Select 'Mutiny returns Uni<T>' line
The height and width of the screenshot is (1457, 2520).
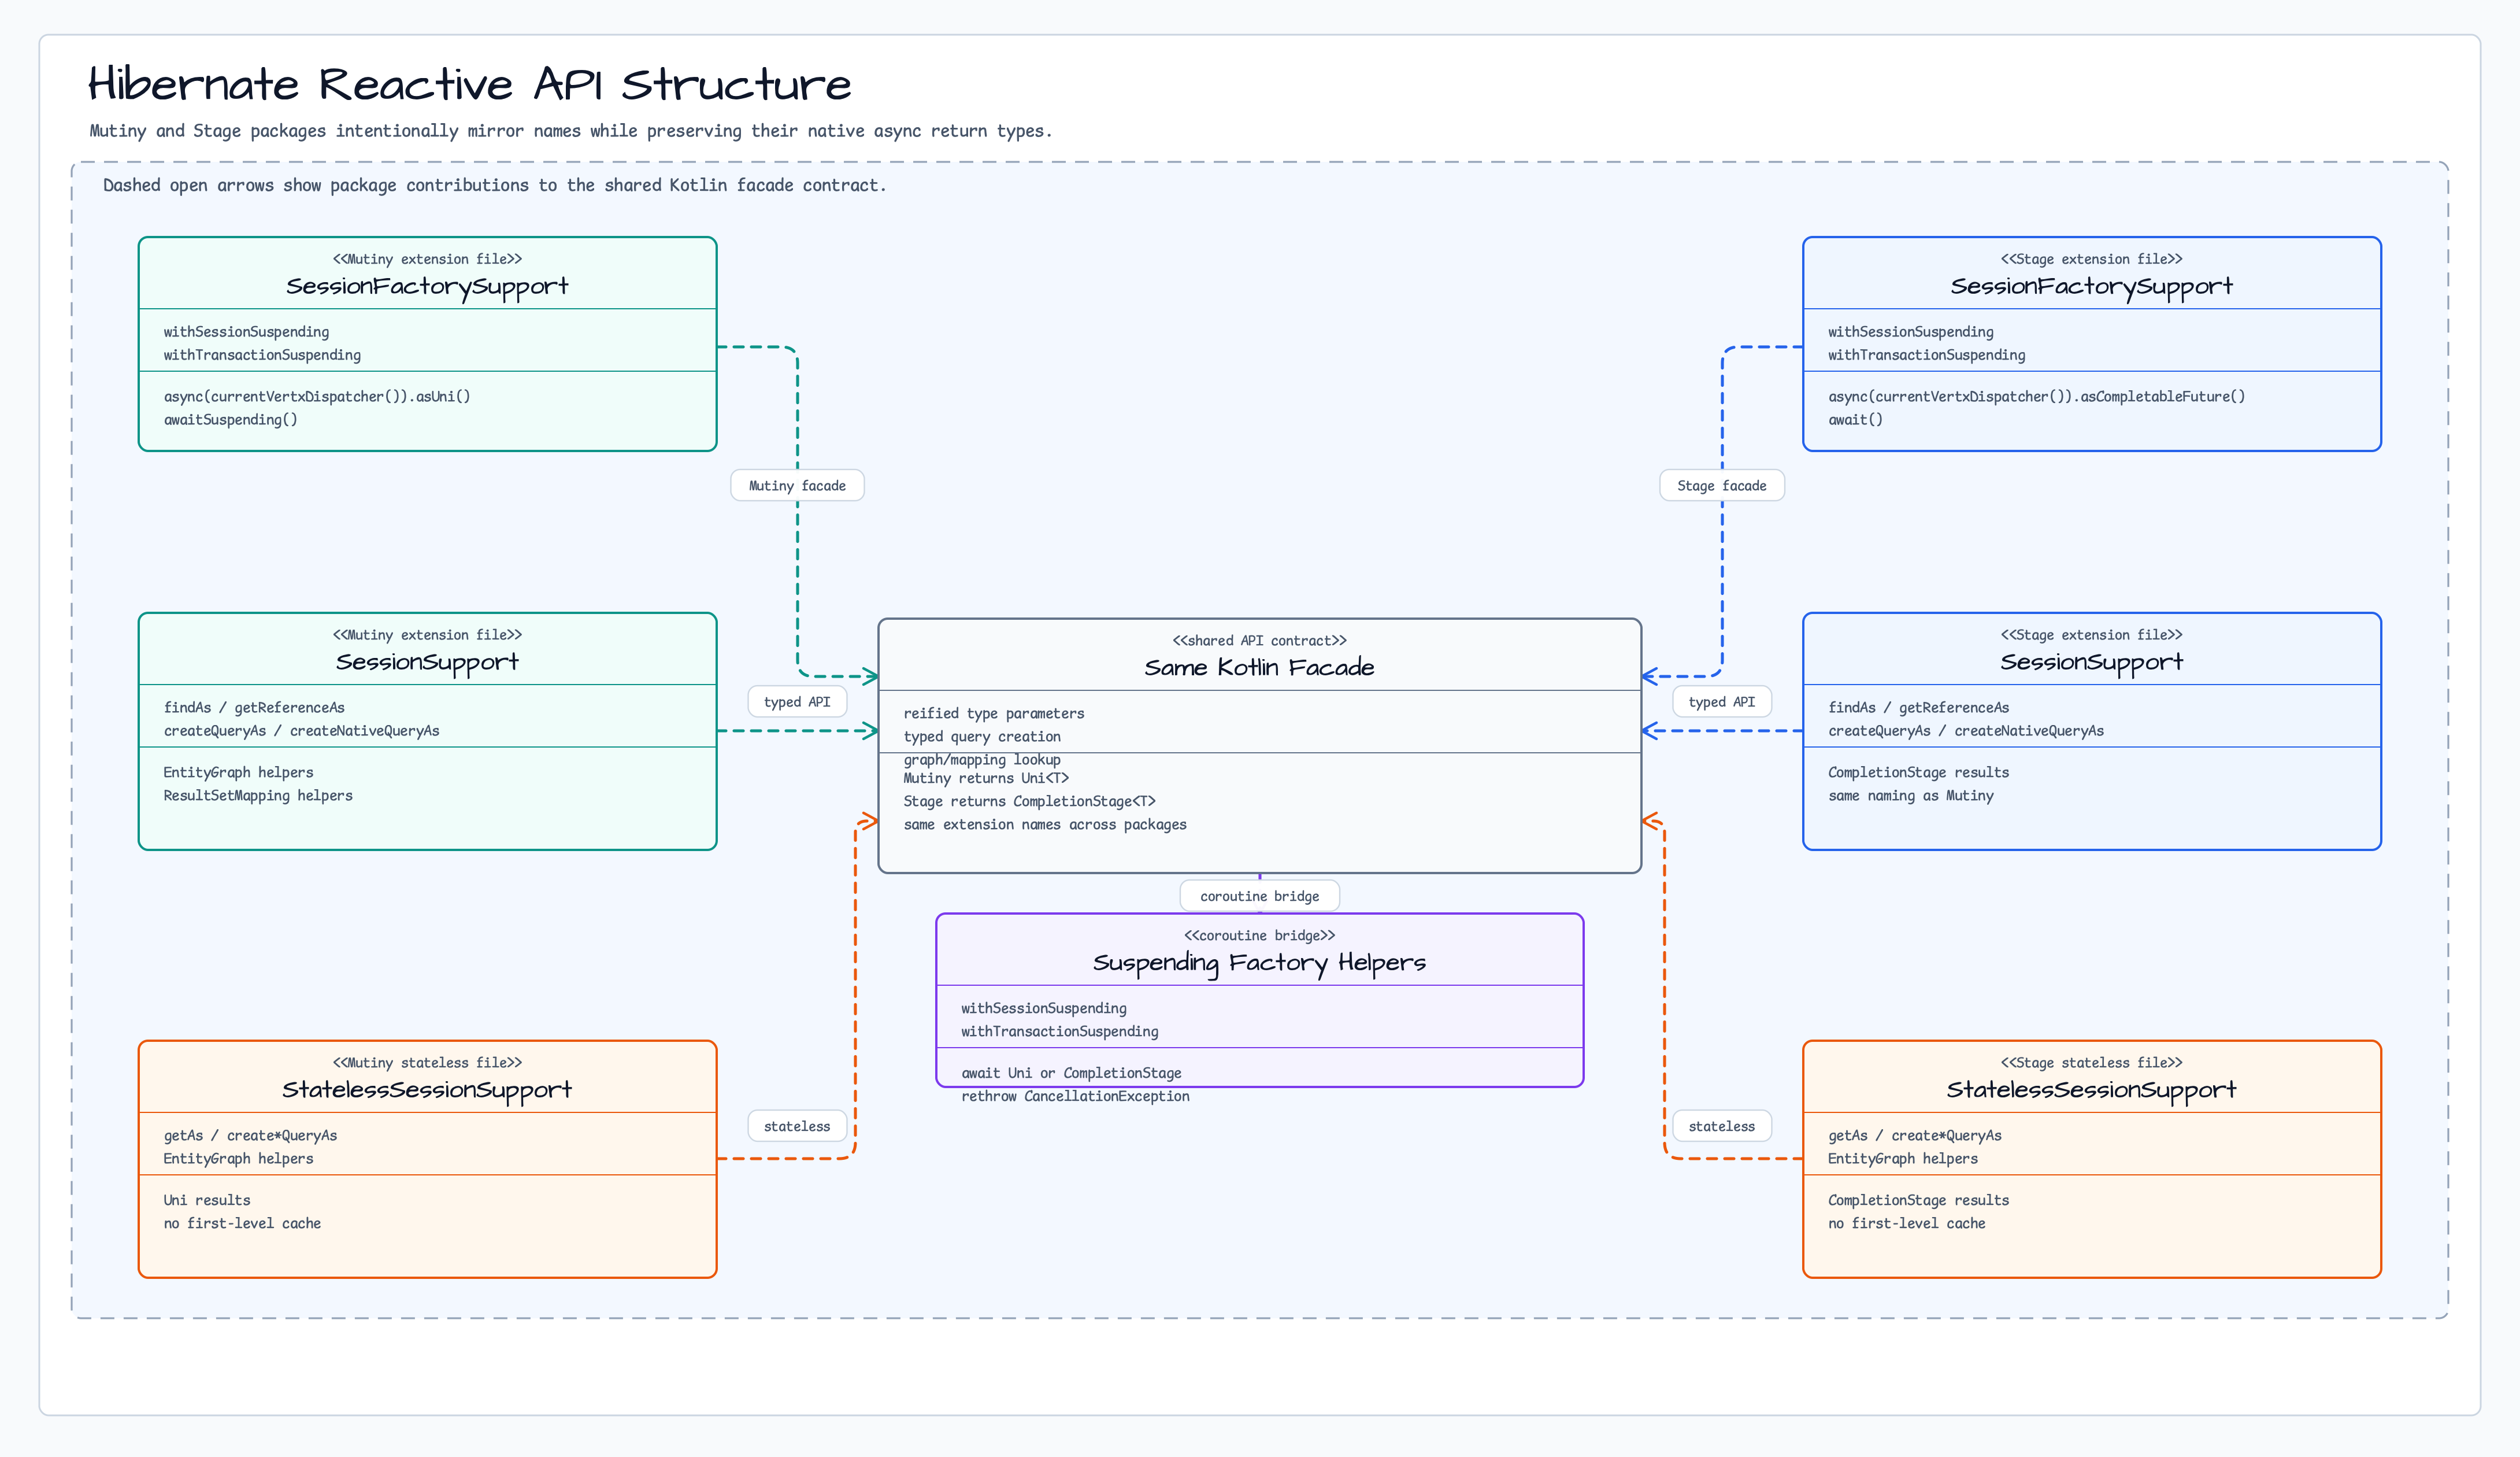986,778
